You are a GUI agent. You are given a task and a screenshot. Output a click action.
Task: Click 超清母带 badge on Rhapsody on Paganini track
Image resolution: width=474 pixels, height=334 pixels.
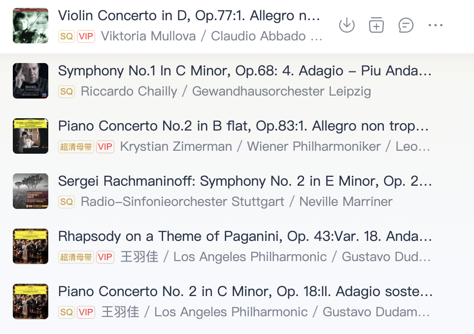[x=76, y=257]
